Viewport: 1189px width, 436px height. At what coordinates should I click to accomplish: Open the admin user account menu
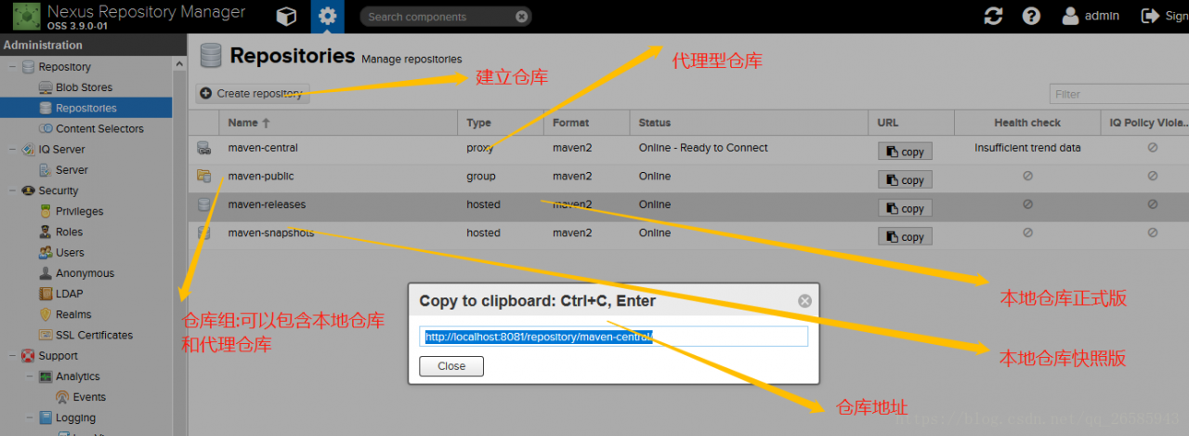1091,16
